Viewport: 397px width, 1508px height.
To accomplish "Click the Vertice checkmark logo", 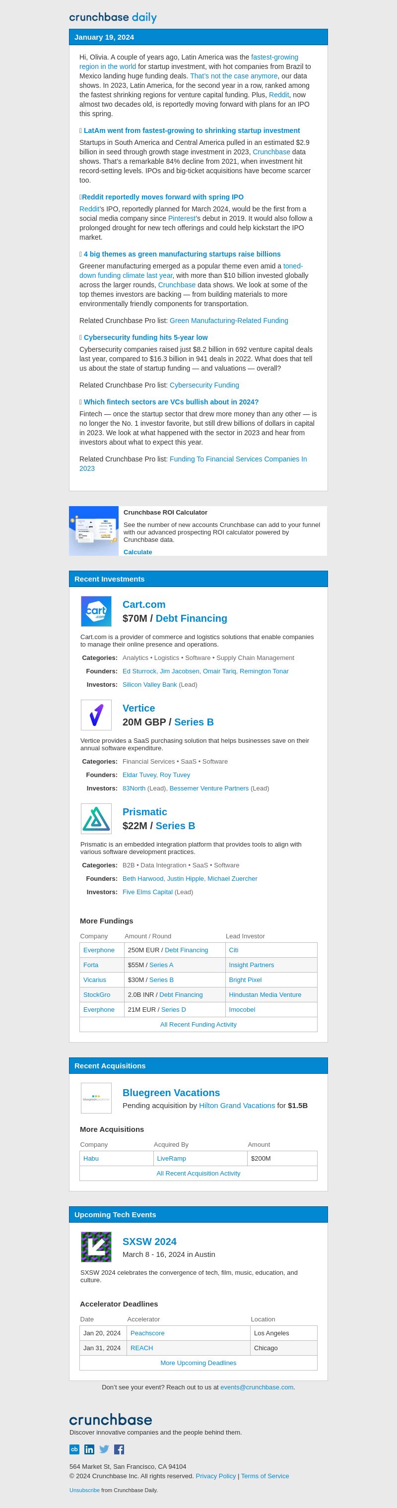I will coord(96,715).
